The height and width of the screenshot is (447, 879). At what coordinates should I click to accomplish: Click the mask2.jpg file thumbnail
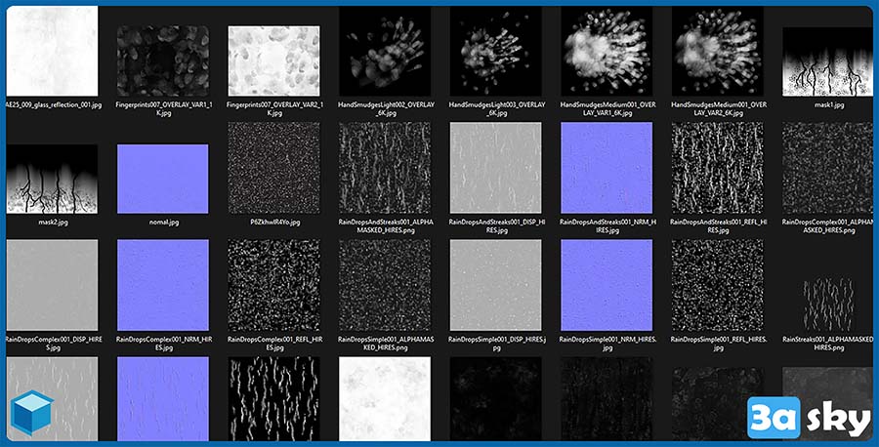pos(52,179)
